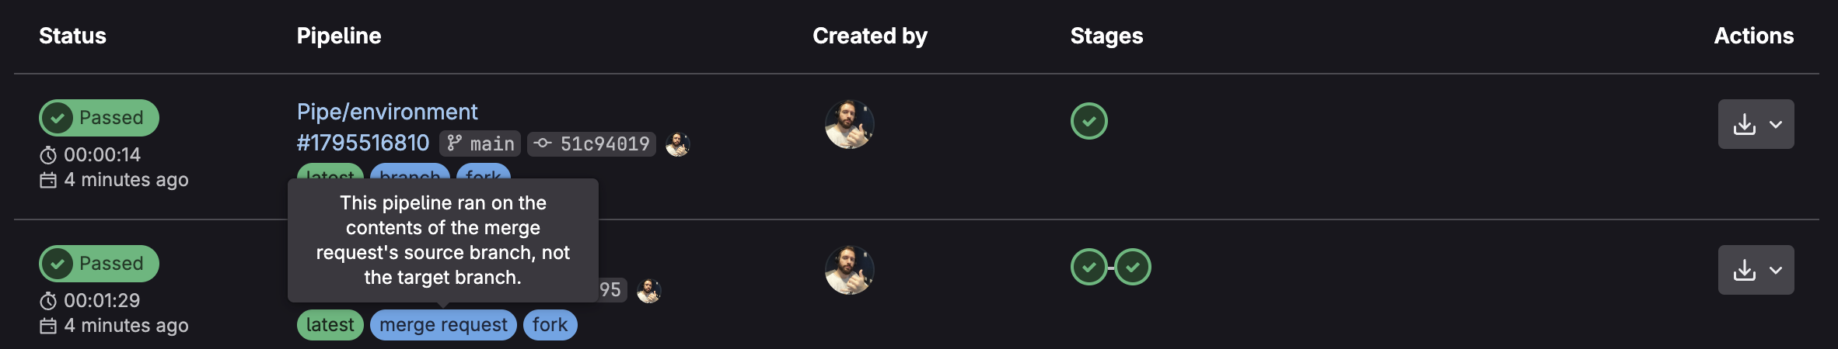Viewport: 1838px width, 349px height.
Task: Click the second pipeline's first stage icon
Action: click(x=1088, y=267)
